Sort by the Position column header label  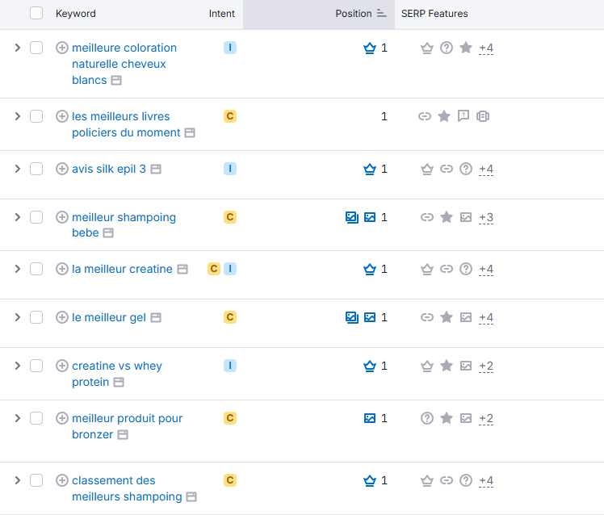pyautogui.click(x=353, y=14)
